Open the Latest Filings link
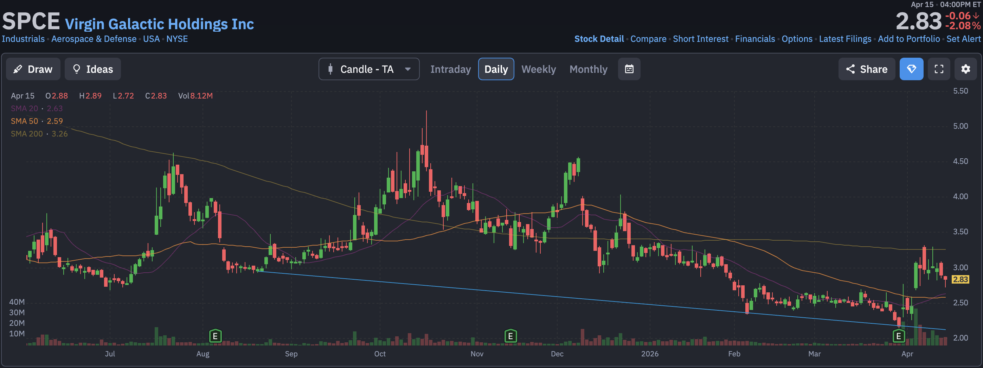The height and width of the screenshot is (368, 983). pyautogui.click(x=845, y=39)
